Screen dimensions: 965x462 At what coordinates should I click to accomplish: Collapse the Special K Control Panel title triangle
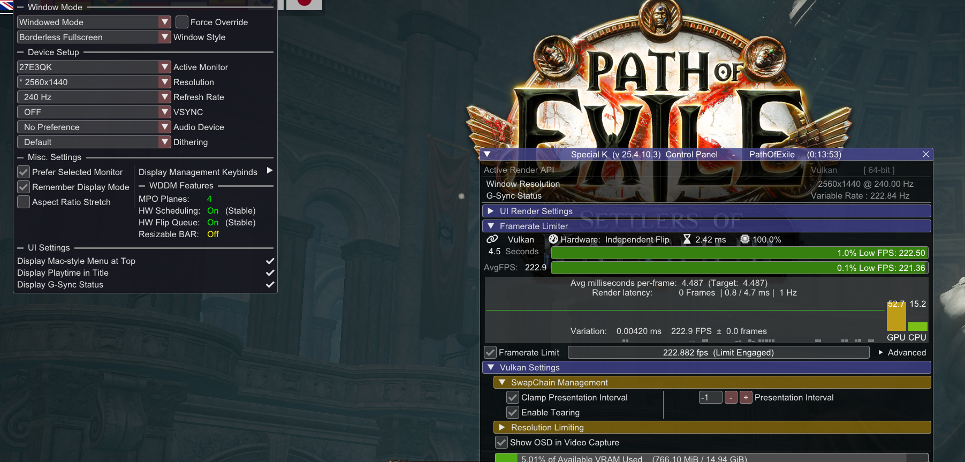tap(487, 154)
